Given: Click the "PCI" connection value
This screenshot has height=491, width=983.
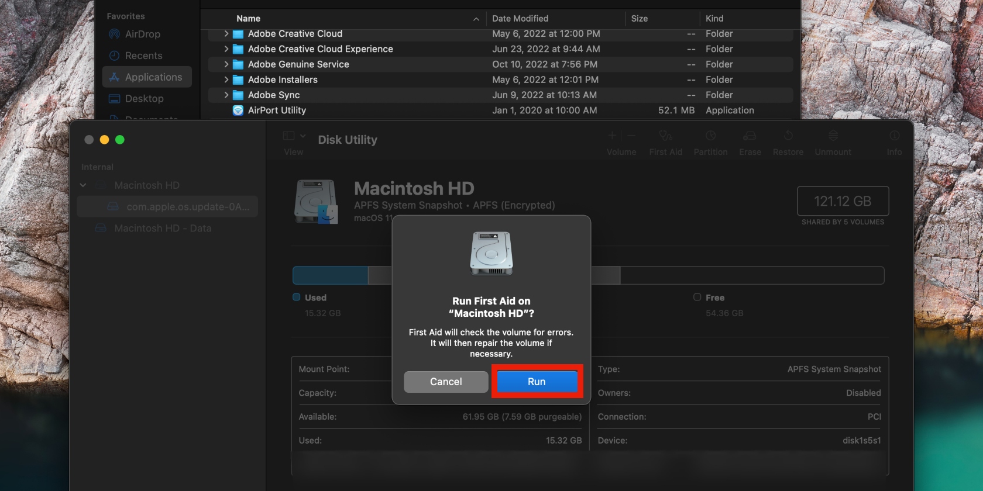Looking at the screenshot, I should (x=874, y=417).
